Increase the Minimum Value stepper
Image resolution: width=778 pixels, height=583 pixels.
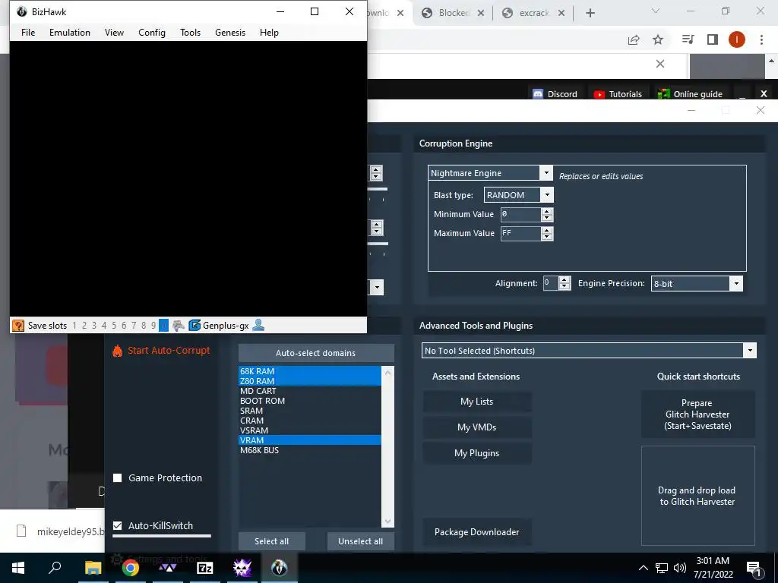click(x=547, y=211)
